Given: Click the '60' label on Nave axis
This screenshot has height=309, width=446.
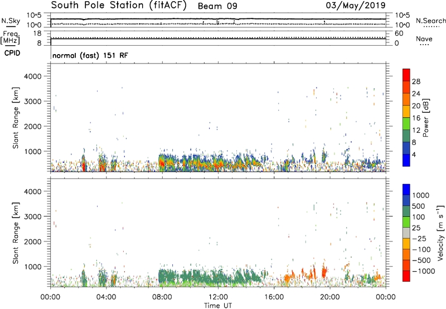Looking at the screenshot, I should click(399, 33).
